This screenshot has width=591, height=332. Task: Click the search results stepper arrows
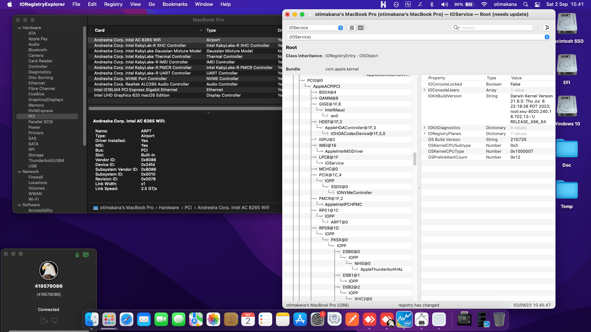click(538, 28)
